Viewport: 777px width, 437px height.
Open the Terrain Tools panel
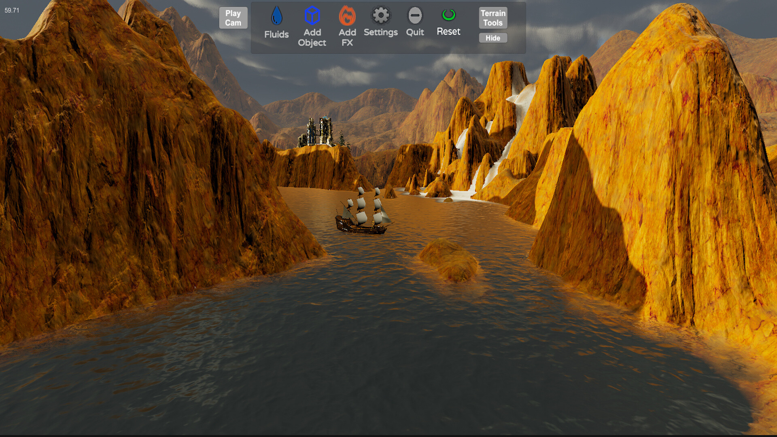(x=493, y=17)
